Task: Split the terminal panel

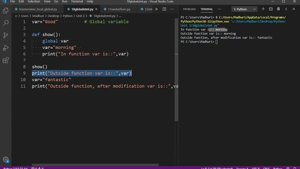Action: point(271,9)
